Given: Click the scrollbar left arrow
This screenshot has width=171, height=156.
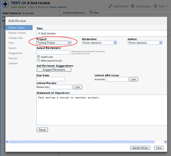Looking at the screenshot, I should point(7,142).
